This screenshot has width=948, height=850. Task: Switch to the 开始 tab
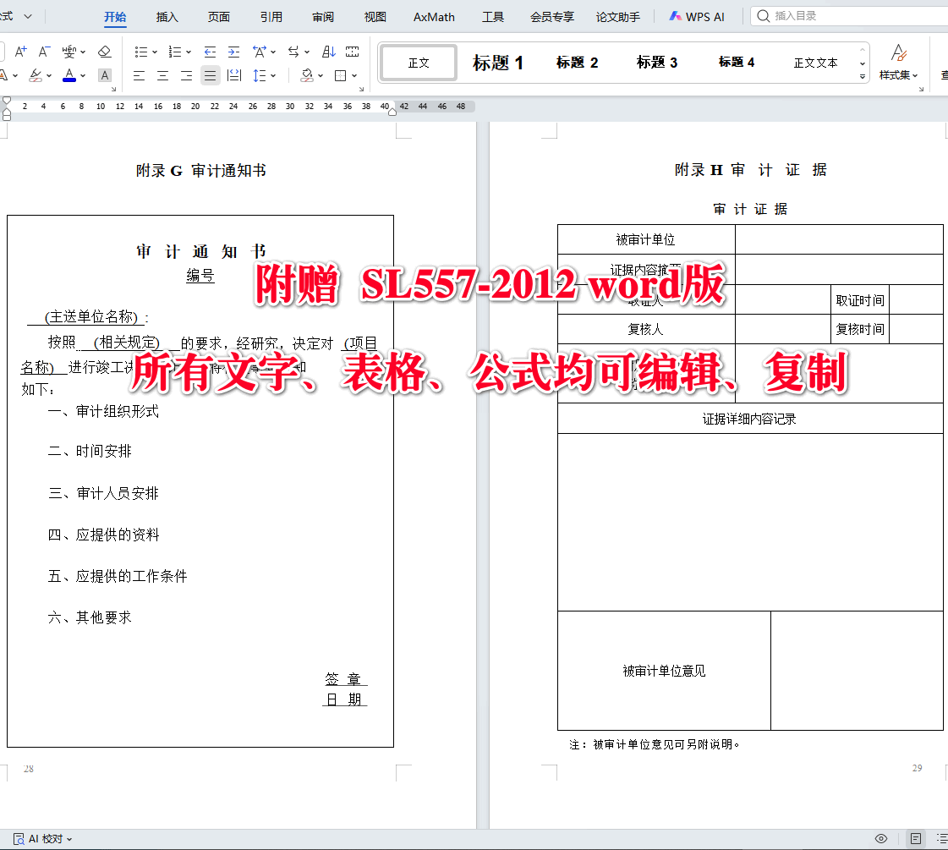pyautogui.click(x=115, y=17)
